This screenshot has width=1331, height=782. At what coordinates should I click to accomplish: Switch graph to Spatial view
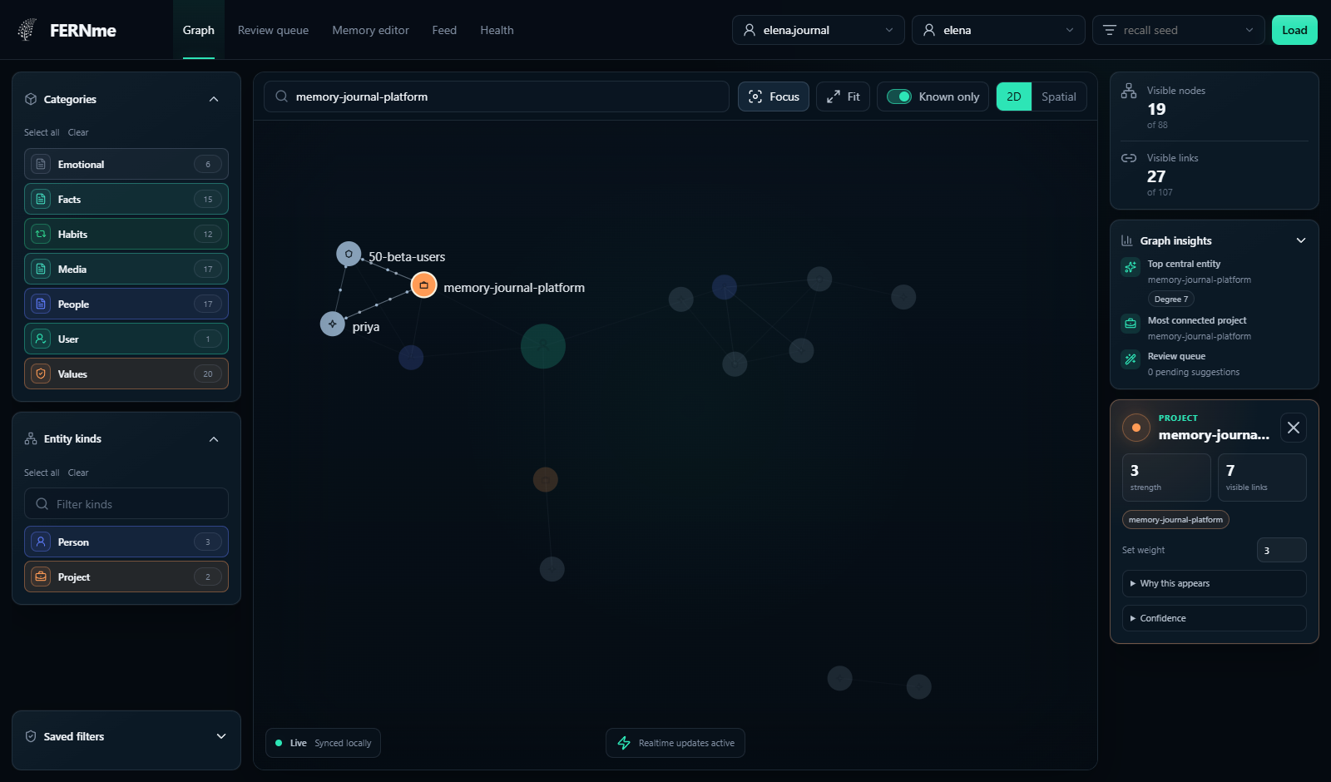tap(1059, 97)
